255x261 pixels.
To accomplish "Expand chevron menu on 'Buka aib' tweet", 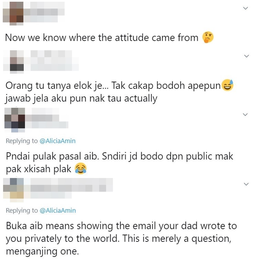I will [x=246, y=184].
